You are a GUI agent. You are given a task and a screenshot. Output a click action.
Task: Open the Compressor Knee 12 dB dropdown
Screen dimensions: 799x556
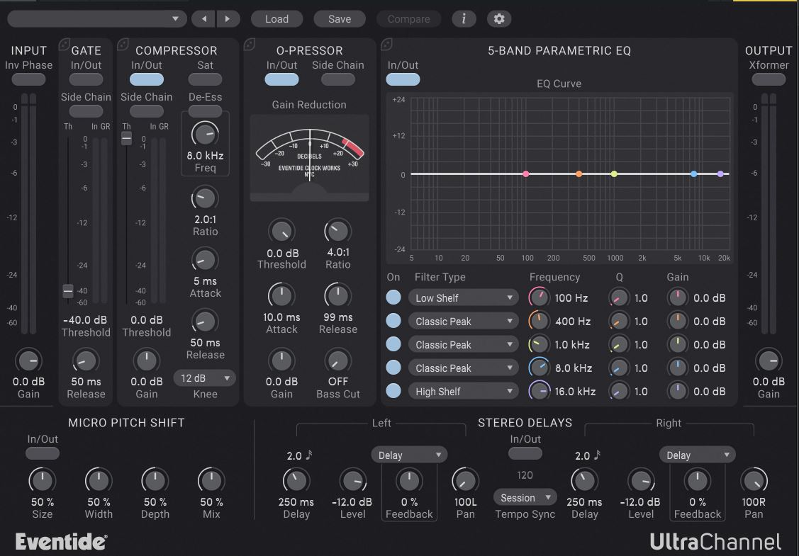[x=205, y=378]
